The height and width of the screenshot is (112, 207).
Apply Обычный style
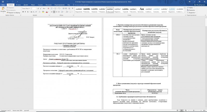click(110, 10)
